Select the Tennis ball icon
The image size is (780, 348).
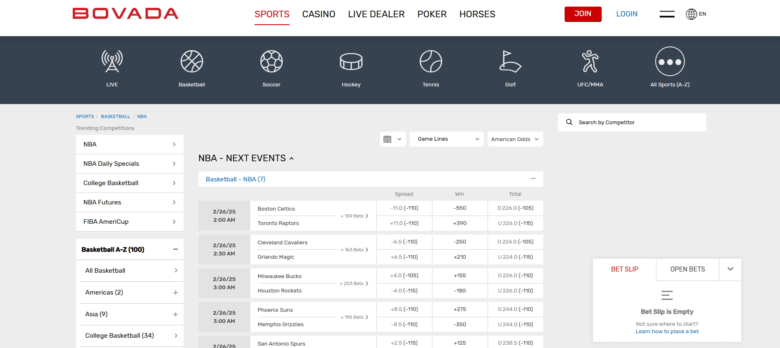(431, 61)
